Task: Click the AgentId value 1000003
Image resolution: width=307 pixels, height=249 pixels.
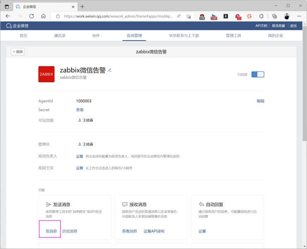Action: 84,101
